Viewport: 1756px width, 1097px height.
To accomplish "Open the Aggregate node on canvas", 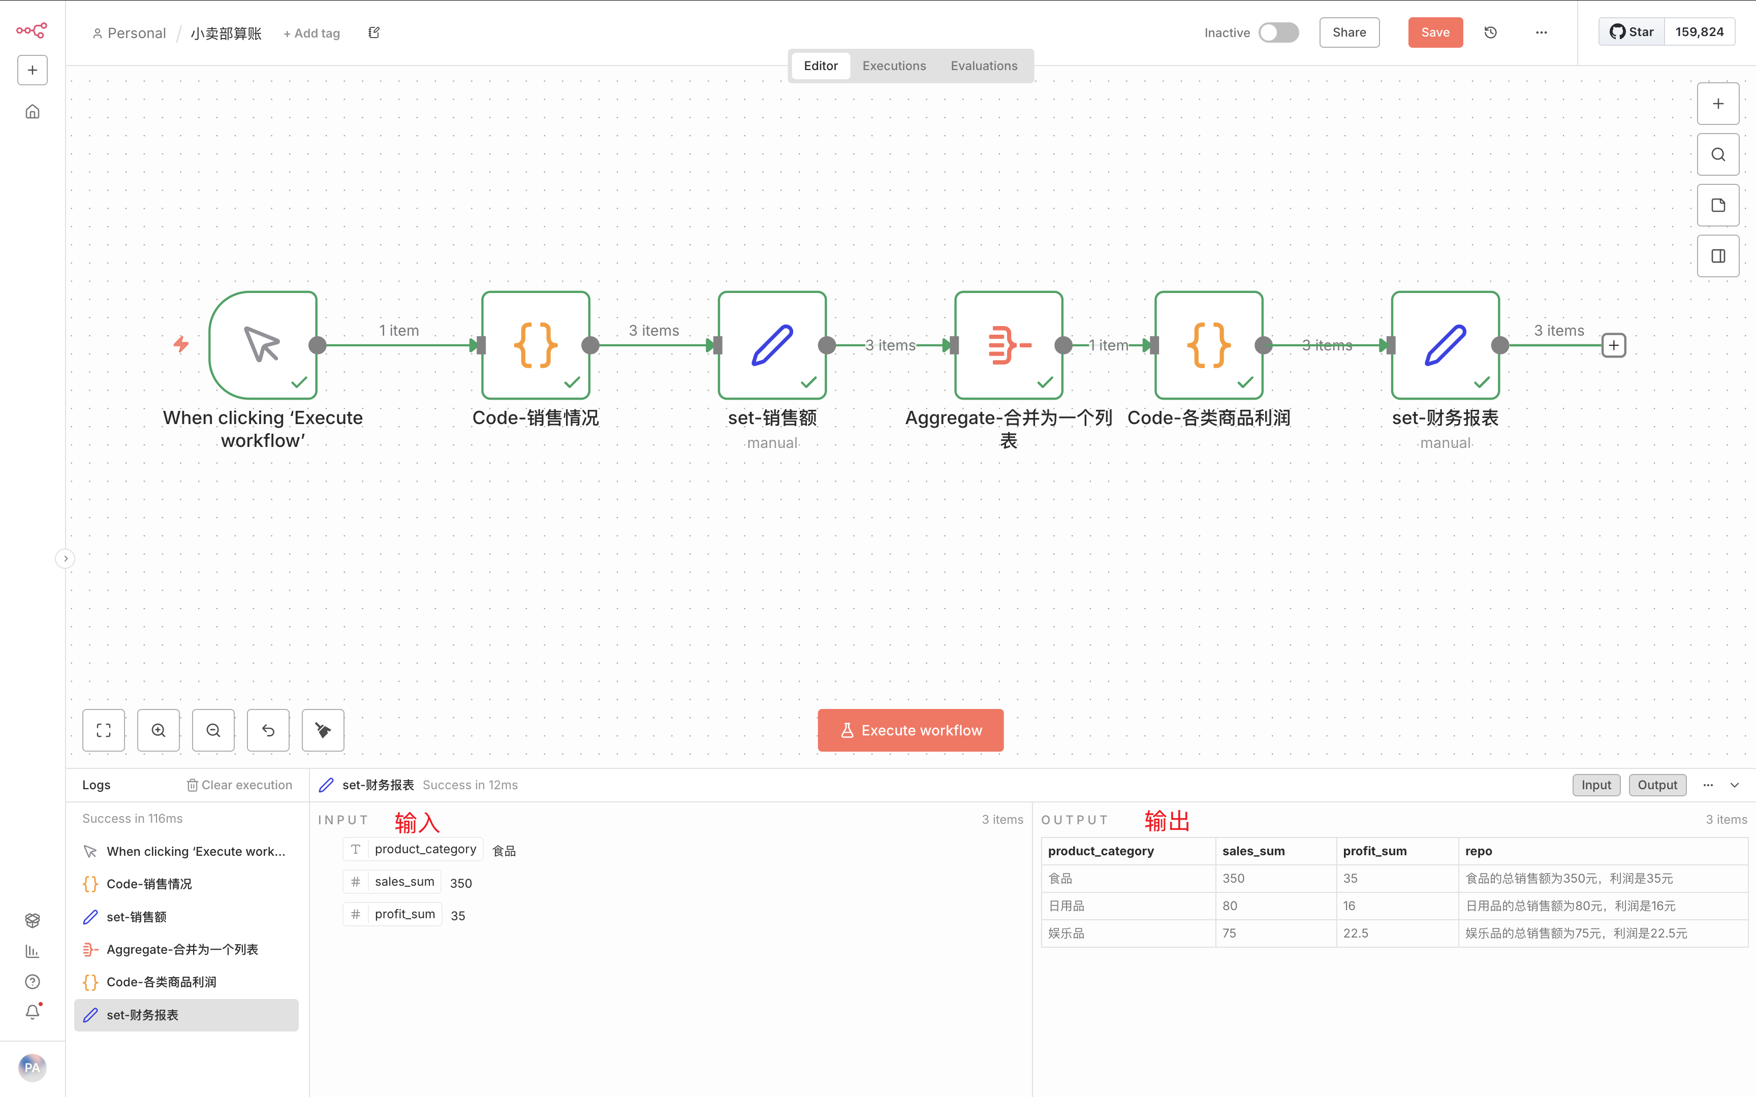I will [1009, 345].
